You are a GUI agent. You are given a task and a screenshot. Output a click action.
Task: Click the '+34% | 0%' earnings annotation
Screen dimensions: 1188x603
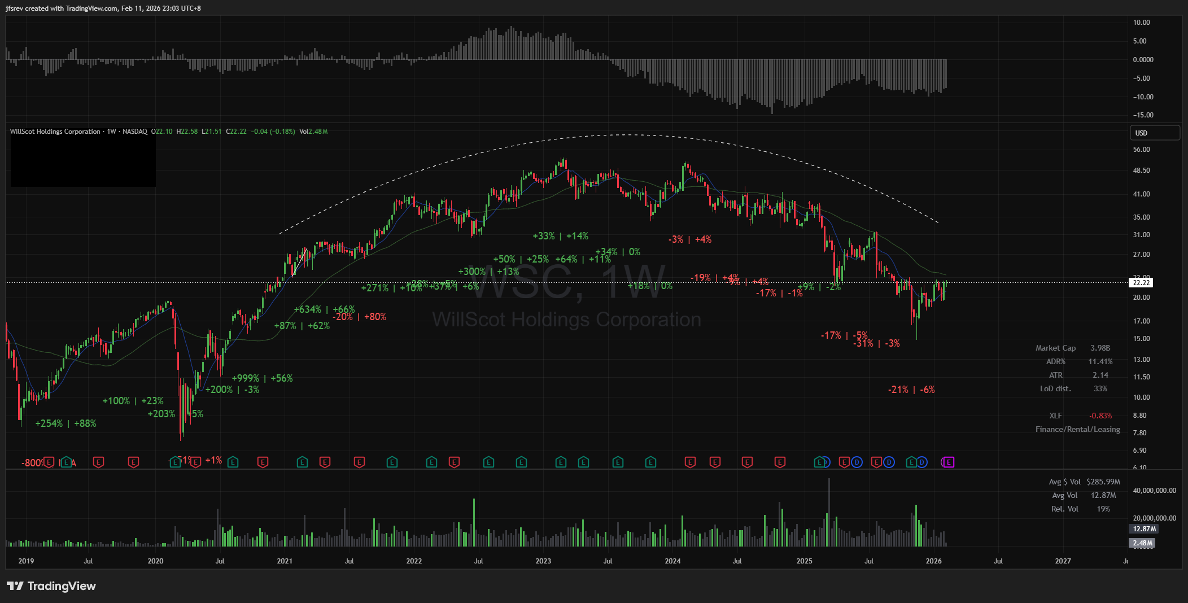(x=618, y=252)
